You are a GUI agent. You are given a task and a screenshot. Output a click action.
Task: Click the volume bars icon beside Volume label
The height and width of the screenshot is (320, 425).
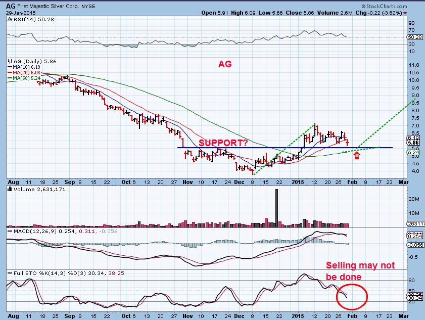pyautogui.click(x=10, y=189)
